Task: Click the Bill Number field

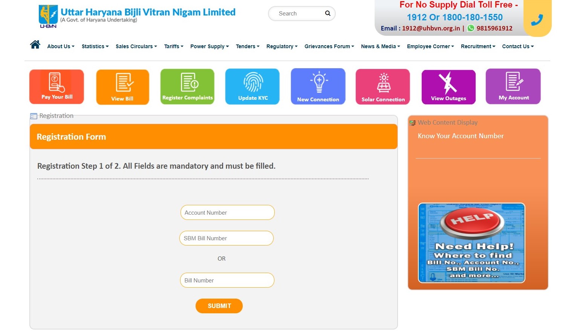Action: (x=227, y=280)
